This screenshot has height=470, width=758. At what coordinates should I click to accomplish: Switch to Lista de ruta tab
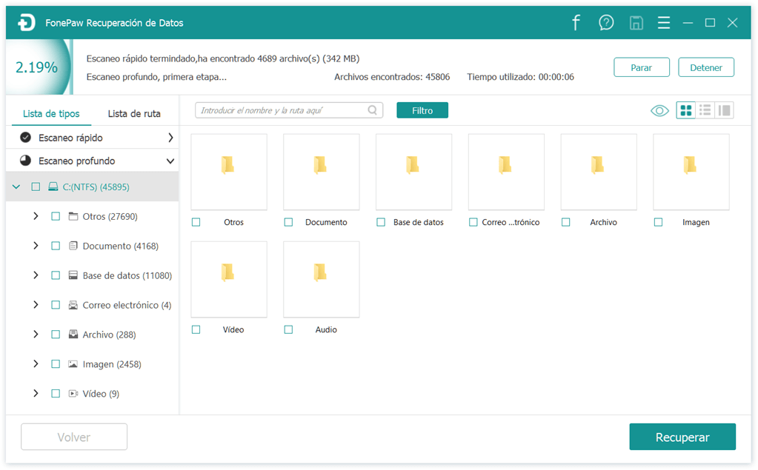(134, 114)
